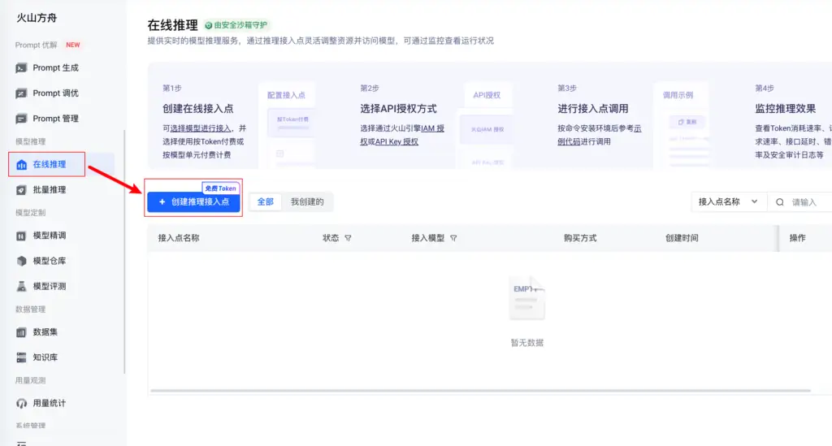
Task: Click the NEW tag beside Prompt 优解
Action: coord(72,45)
